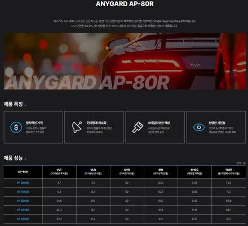Screen dimensions: 248x226
Task: Click the VLR column header
Action: pos(93,171)
